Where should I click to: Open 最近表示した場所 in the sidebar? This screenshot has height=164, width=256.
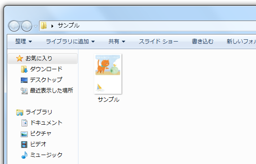coord(52,91)
